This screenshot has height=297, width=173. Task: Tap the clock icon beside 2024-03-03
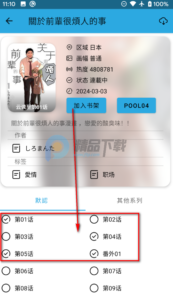pyautogui.click(x=69, y=91)
